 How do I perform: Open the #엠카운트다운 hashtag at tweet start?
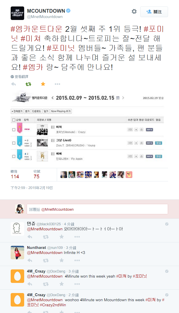(x=37, y=29)
